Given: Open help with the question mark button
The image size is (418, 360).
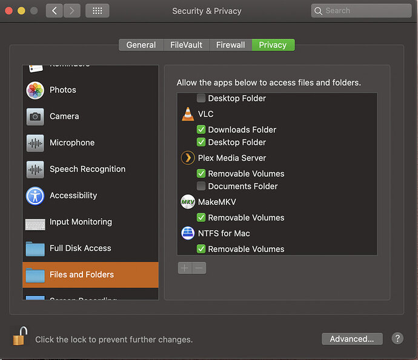Looking at the screenshot, I should [x=397, y=338].
